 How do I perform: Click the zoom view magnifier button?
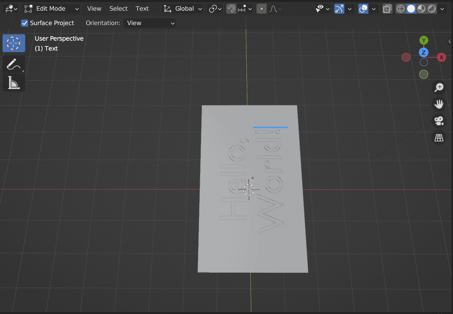click(439, 88)
